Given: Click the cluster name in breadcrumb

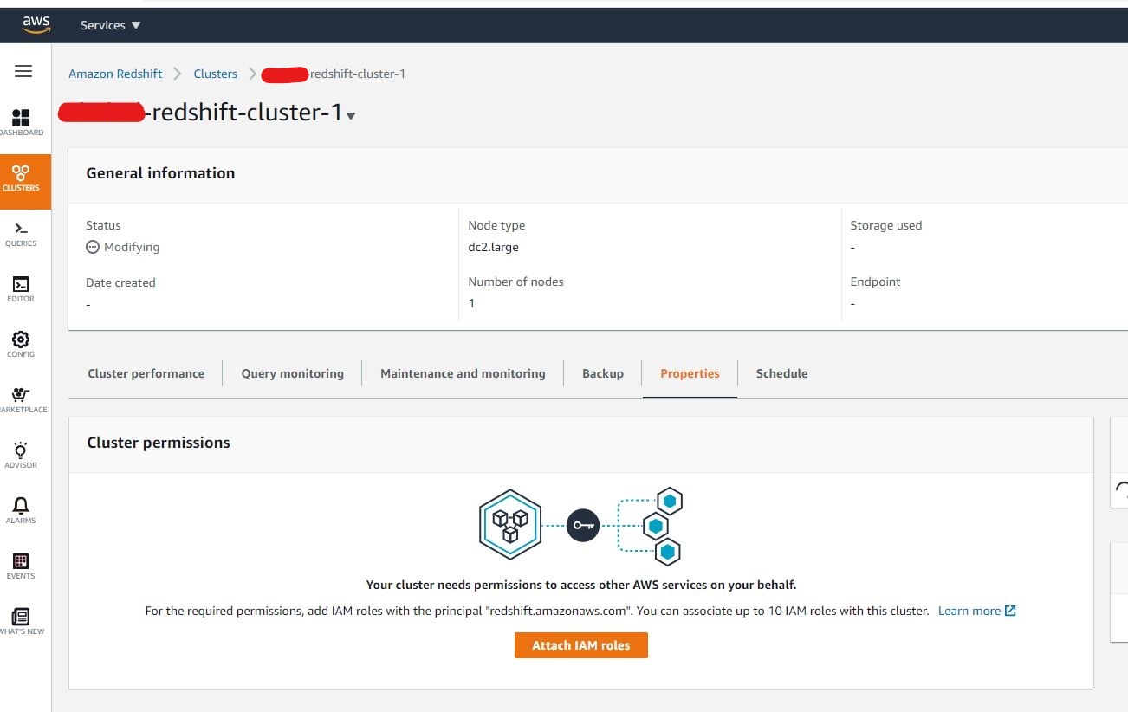Looking at the screenshot, I should 334,74.
